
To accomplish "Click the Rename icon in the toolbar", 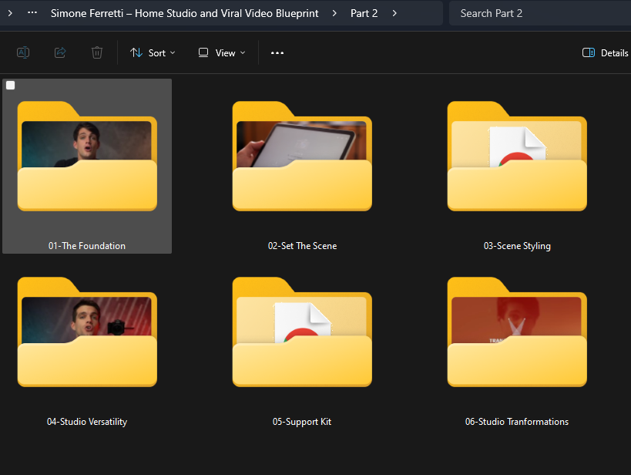I will click(x=23, y=52).
